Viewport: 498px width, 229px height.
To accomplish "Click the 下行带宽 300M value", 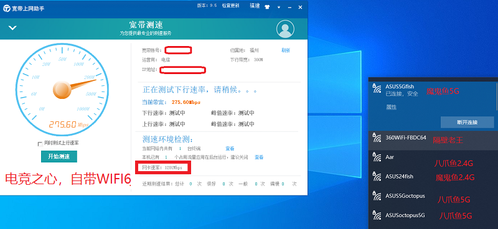I will (258, 60).
